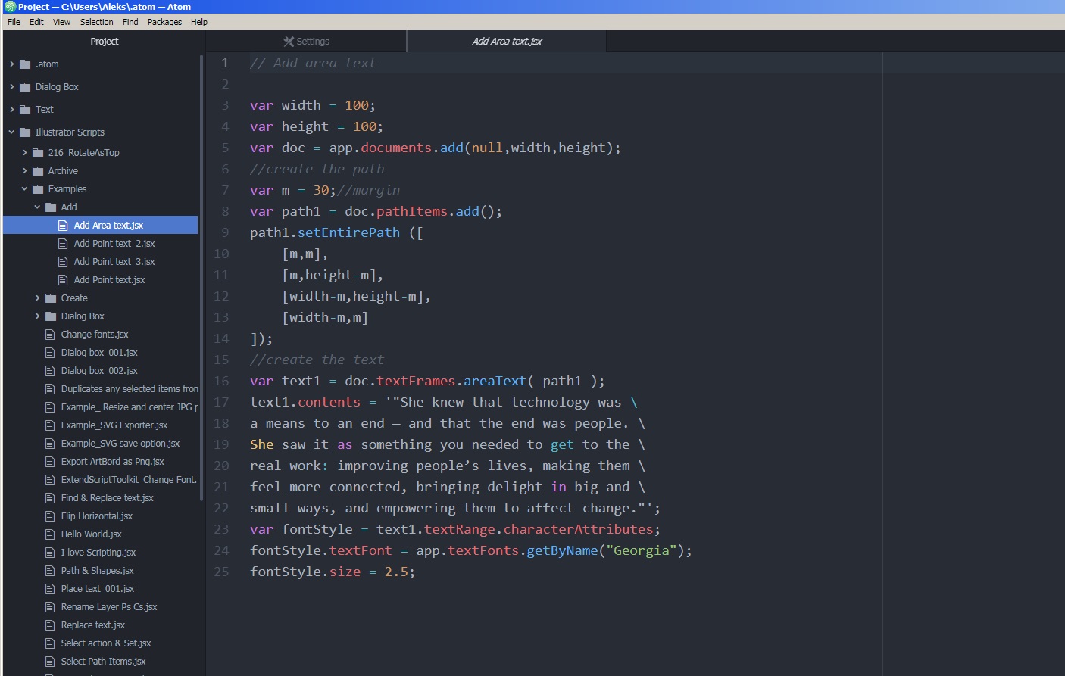Click the Export ArtBord as Png.jsx file icon

click(x=50, y=462)
